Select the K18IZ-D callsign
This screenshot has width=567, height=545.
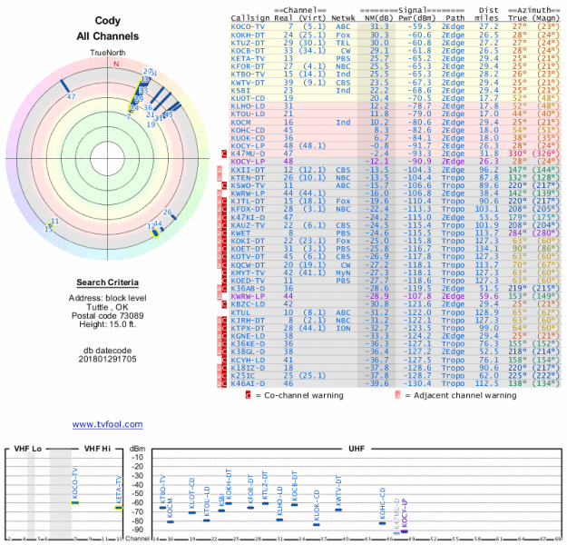pos(248,368)
